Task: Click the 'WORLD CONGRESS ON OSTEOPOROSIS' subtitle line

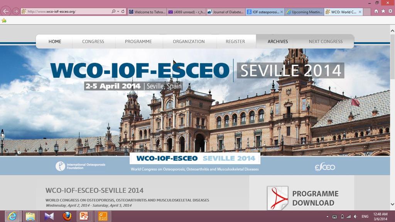Action: coord(127,200)
